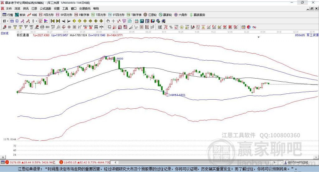
Task: Click the save floppy disk icon
Action: pos(153,21)
